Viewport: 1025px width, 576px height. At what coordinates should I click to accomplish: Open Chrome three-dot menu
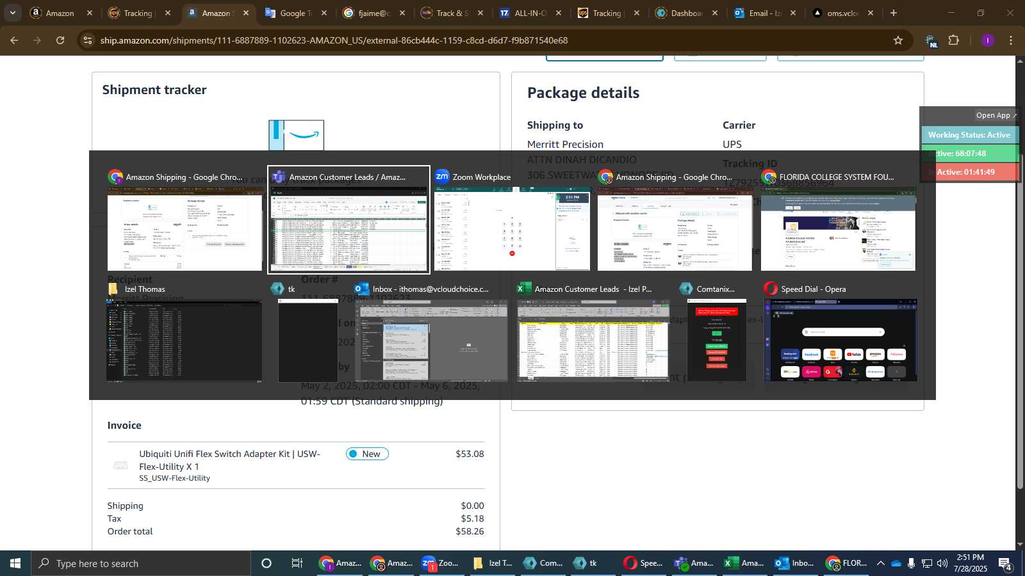[1011, 40]
